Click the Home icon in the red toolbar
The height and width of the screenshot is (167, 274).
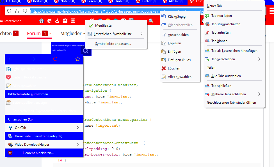click(x=42, y=21)
